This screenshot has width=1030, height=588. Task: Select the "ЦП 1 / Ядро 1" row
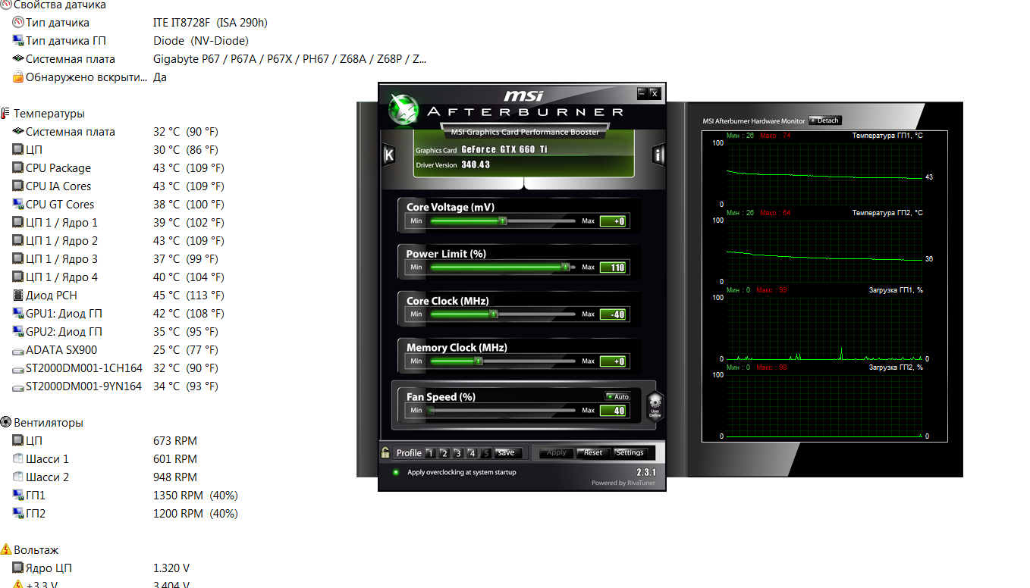pyautogui.click(x=118, y=223)
